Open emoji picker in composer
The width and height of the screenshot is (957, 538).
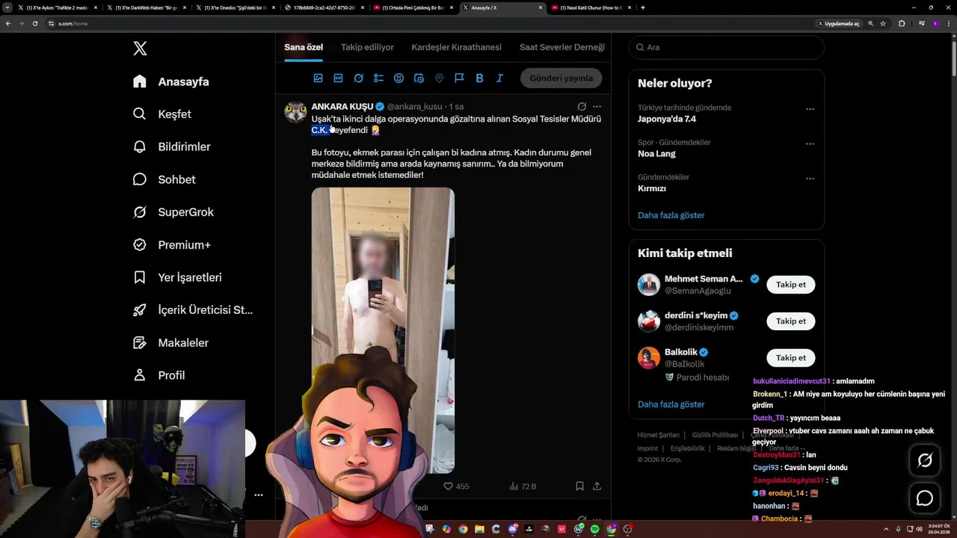tap(399, 78)
